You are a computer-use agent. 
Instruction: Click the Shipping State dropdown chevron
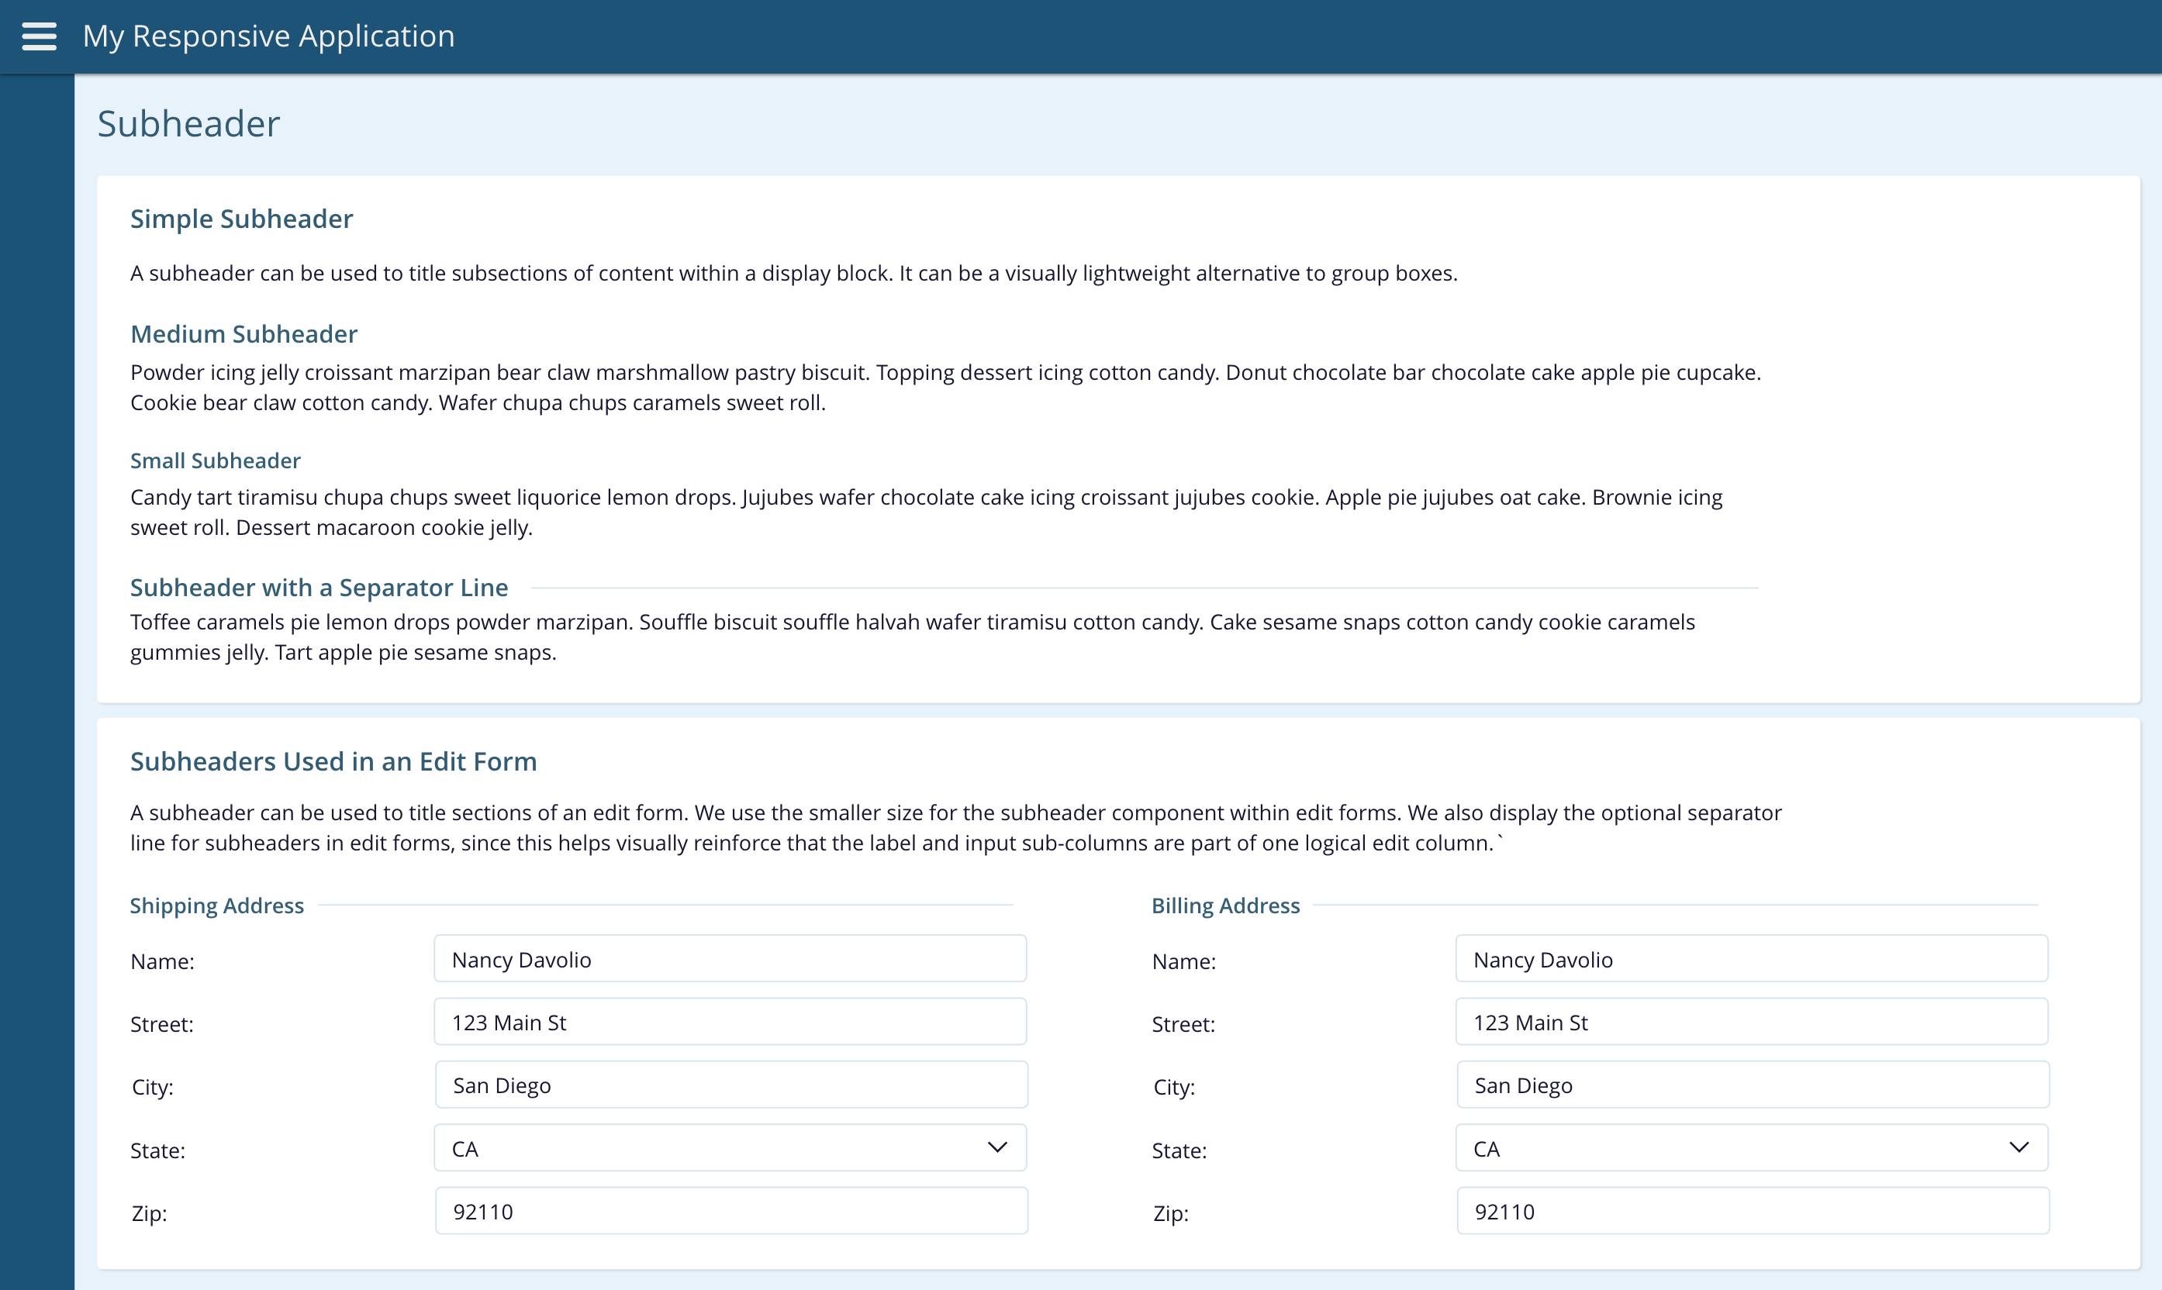click(997, 1147)
